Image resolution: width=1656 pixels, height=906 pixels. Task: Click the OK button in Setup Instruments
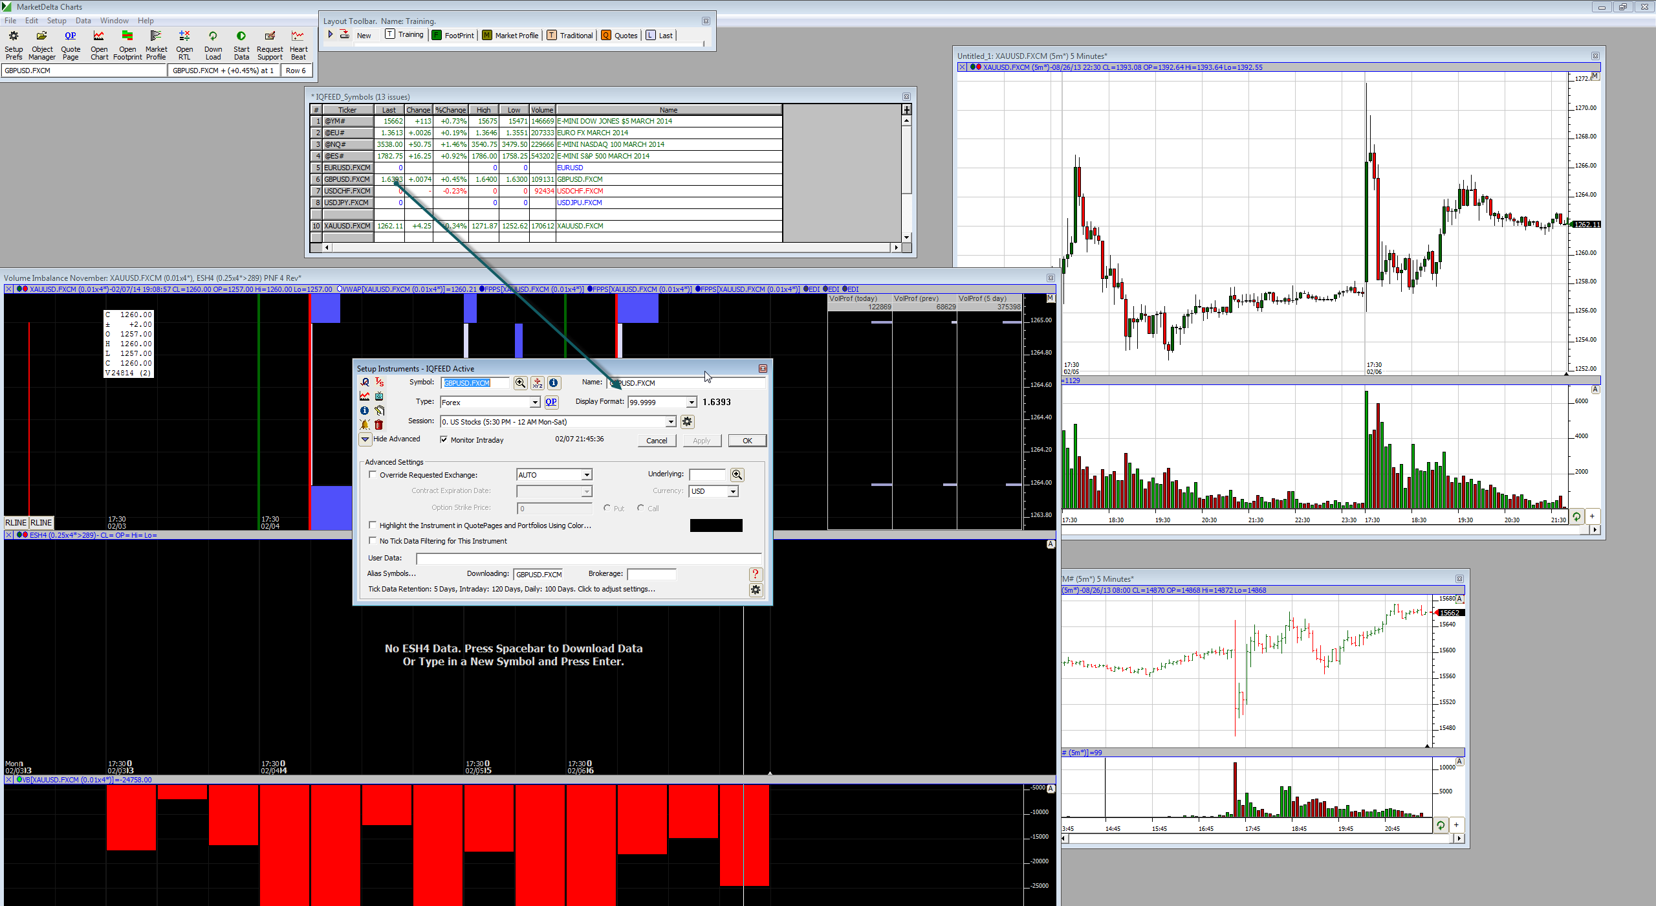[747, 441]
